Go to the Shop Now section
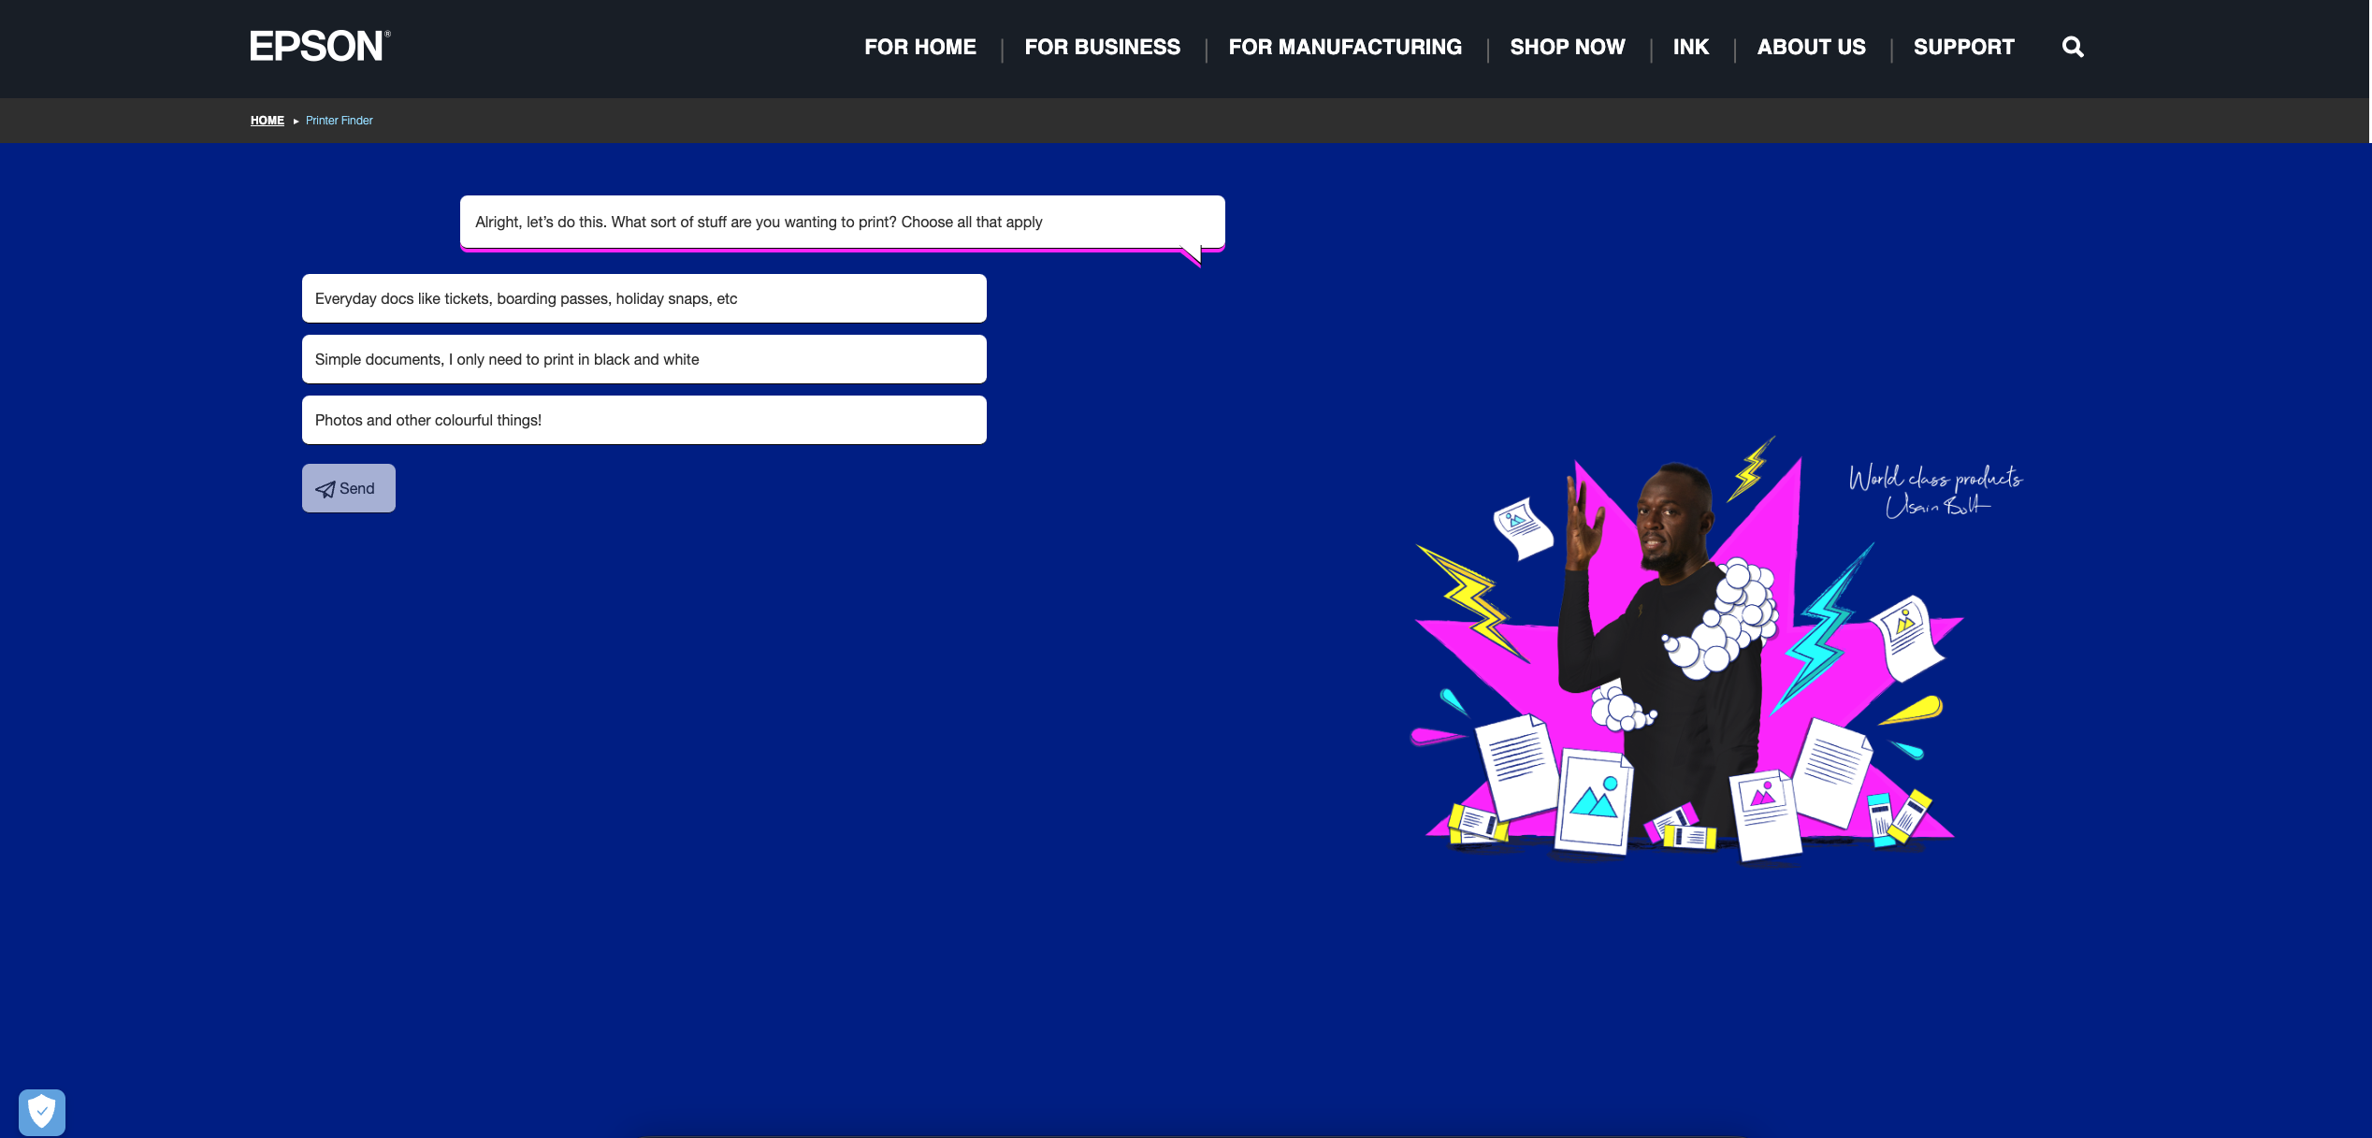 tap(1567, 47)
